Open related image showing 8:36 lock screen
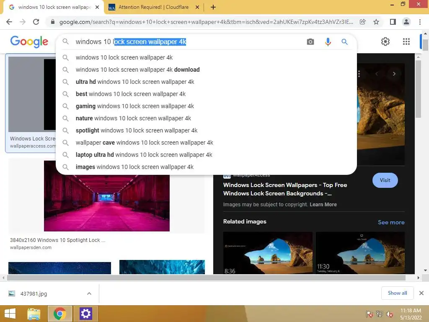Screen dimensions: 429x322 [x=268, y=253]
